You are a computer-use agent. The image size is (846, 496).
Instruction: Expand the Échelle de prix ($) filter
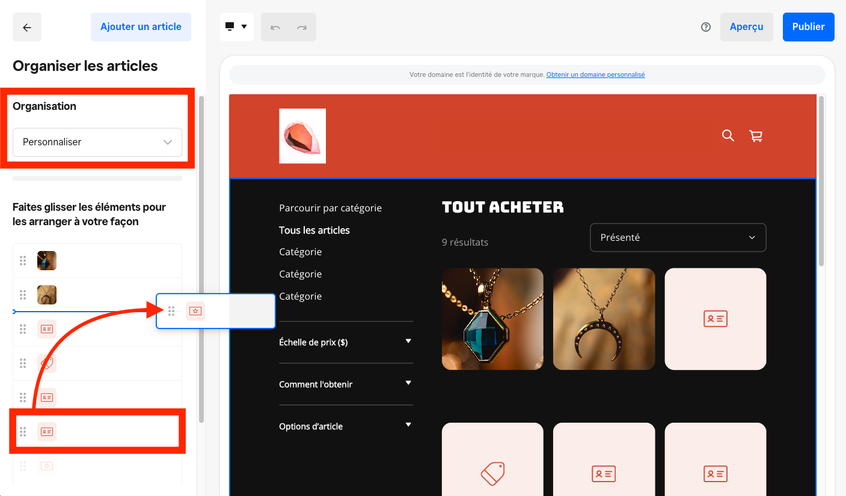click(x=346, y=342)
